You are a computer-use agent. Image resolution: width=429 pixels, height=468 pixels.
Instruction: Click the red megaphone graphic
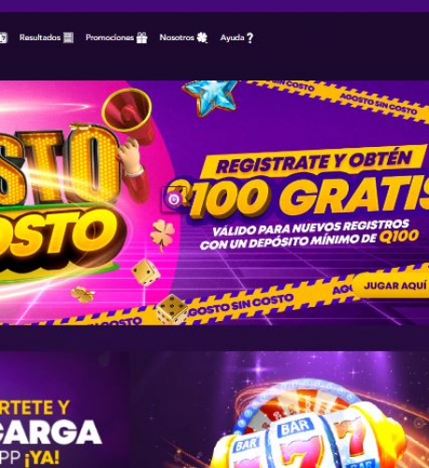coord(129,115)
